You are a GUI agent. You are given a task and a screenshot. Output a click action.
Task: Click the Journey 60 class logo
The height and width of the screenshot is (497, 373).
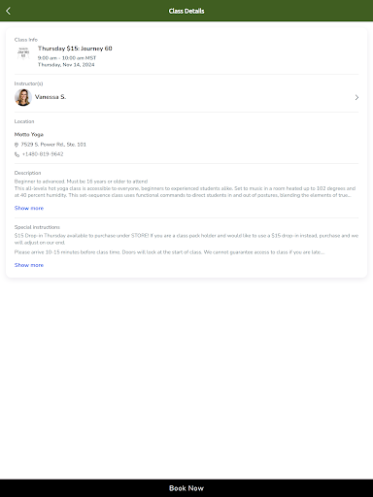tap(23, 53)
